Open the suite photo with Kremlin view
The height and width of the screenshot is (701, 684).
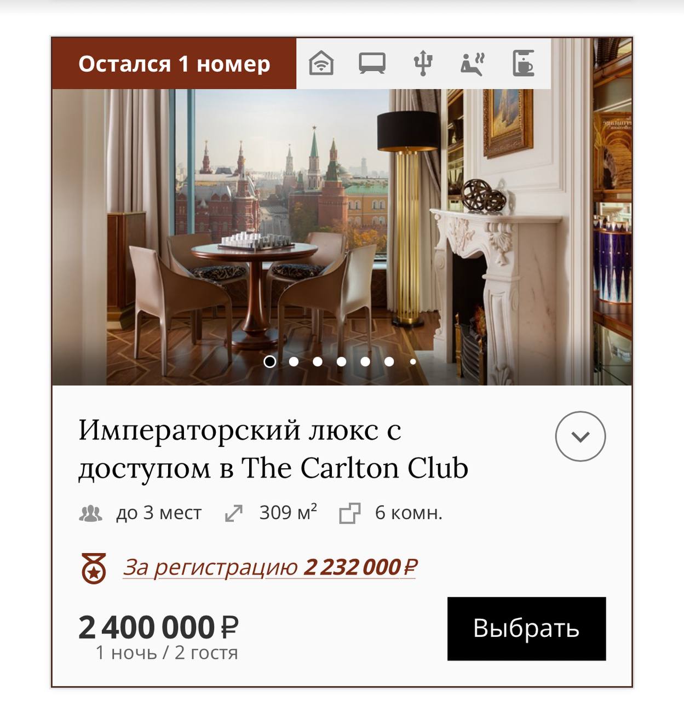pos(342,237)
